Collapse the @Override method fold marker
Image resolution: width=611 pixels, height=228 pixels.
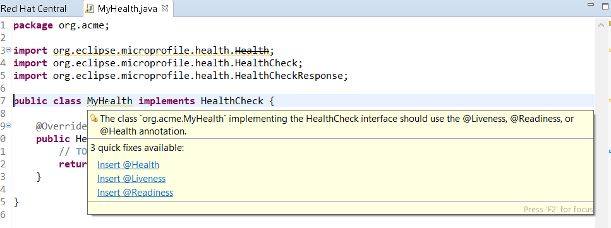click(9, 126)
